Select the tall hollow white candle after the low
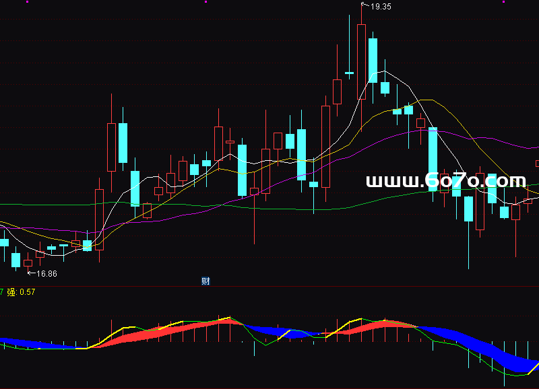 pos(99,219)
